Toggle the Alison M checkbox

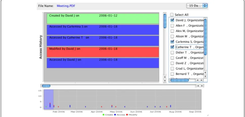coord(172,36)
